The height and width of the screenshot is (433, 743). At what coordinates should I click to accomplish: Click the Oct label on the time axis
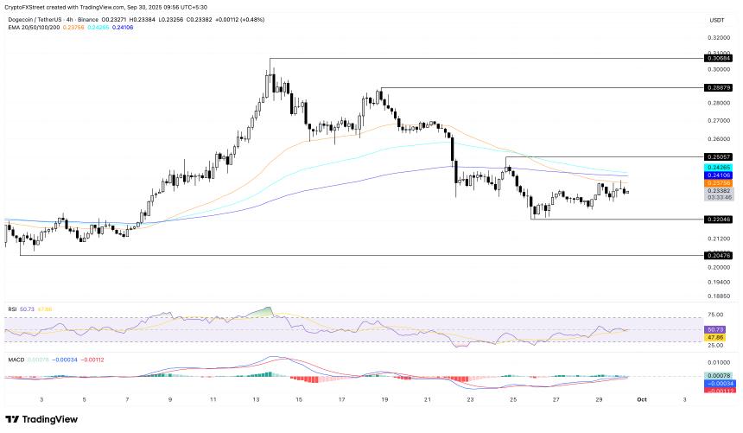tap(642, 400)
